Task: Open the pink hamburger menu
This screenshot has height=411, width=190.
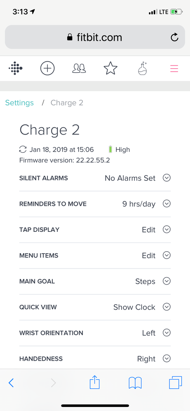Action: 174,68
